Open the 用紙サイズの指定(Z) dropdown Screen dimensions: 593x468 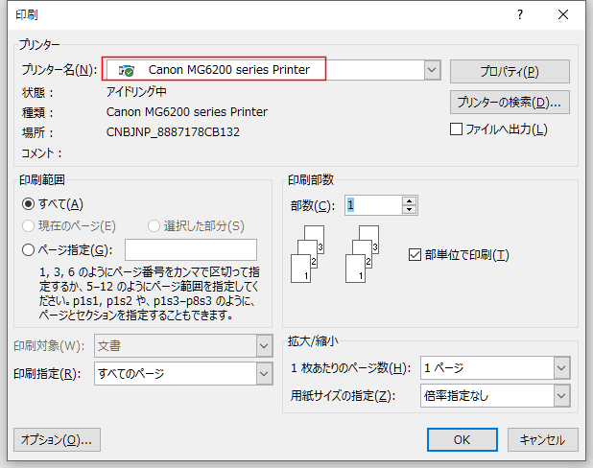coord(561,396)
